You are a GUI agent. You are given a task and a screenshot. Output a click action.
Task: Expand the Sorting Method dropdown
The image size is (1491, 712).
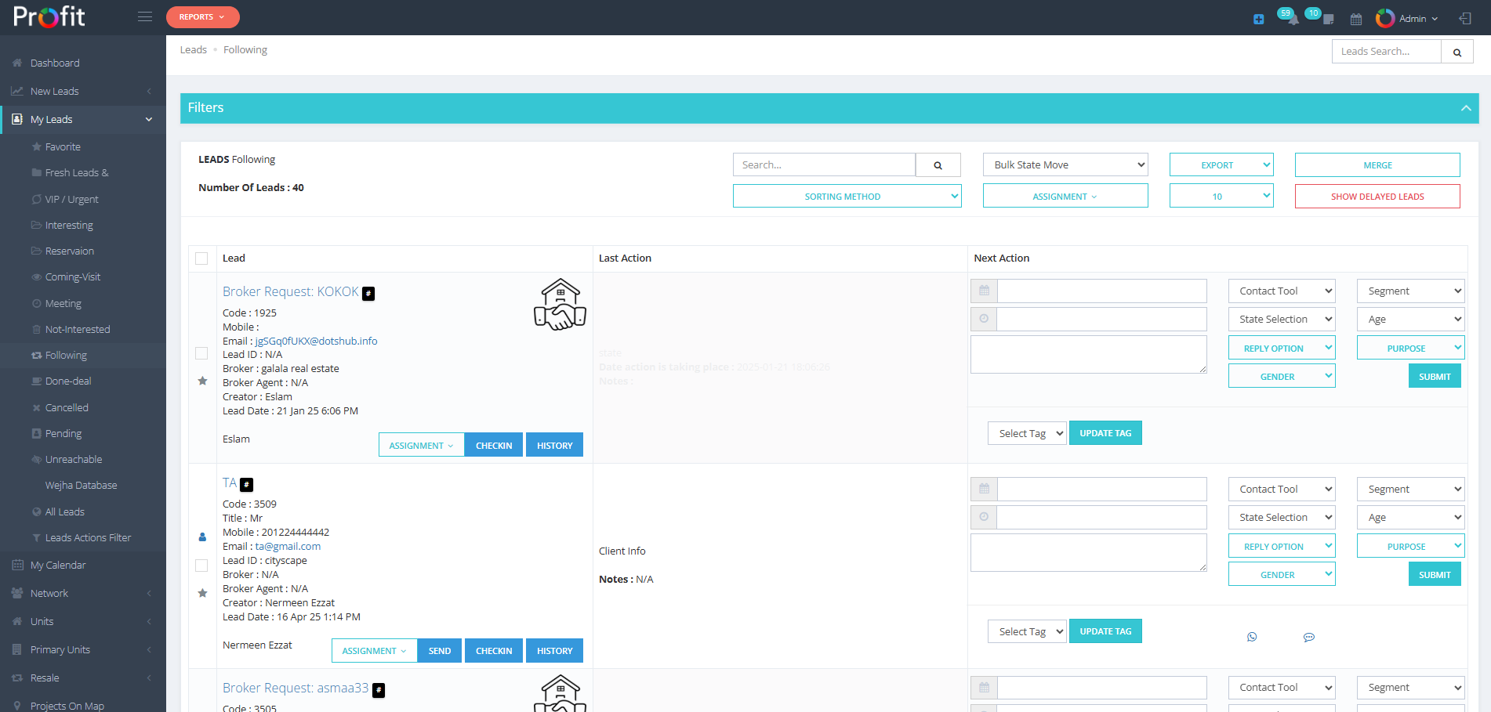click(x=847, y=197)
